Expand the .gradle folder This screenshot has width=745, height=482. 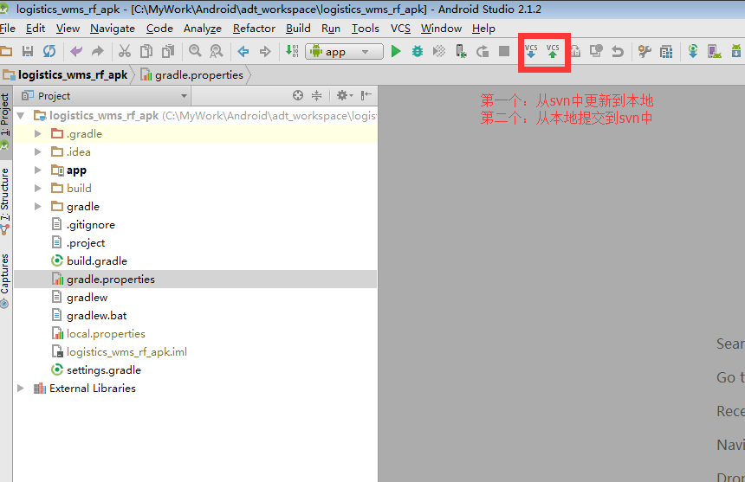pos(38,134)
